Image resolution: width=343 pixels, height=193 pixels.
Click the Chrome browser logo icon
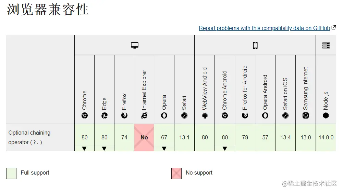(84, 115)
